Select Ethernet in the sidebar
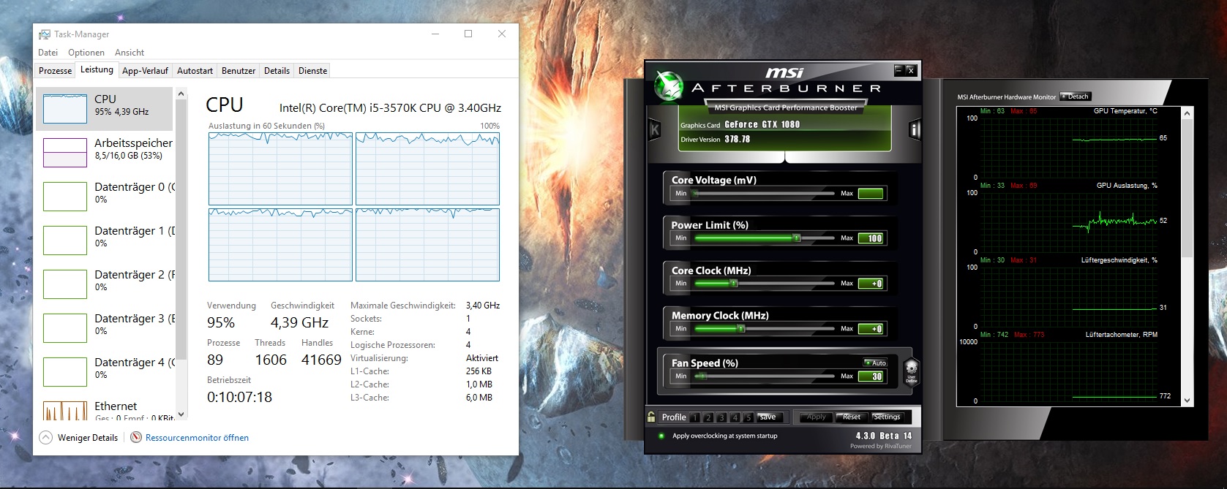This screenshot has width=1227, height=489. (105, 409)
